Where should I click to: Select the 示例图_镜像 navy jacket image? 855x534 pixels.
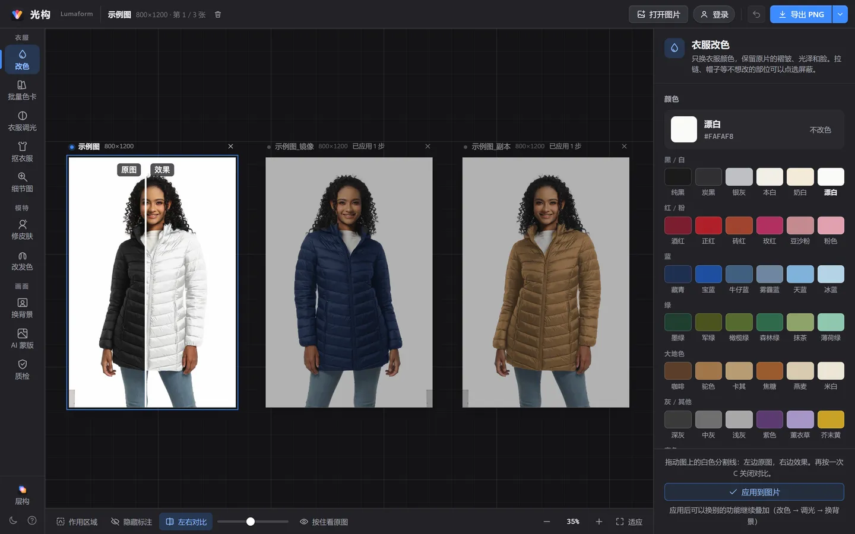pos(349,282)
